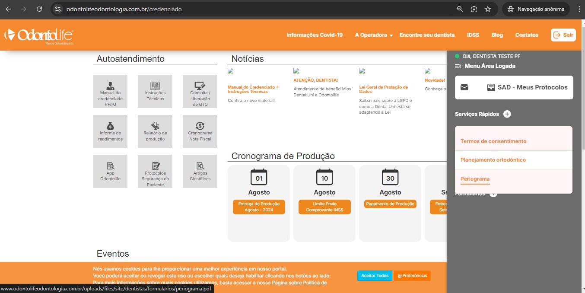
Task: Open the Instruções Técnicas tile
Action: [x=155, y=91]
